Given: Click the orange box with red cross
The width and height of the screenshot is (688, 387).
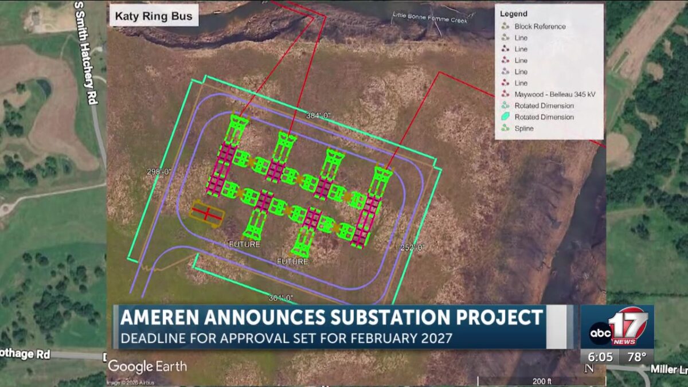Looking at the screenshot, I should [207, 213].
